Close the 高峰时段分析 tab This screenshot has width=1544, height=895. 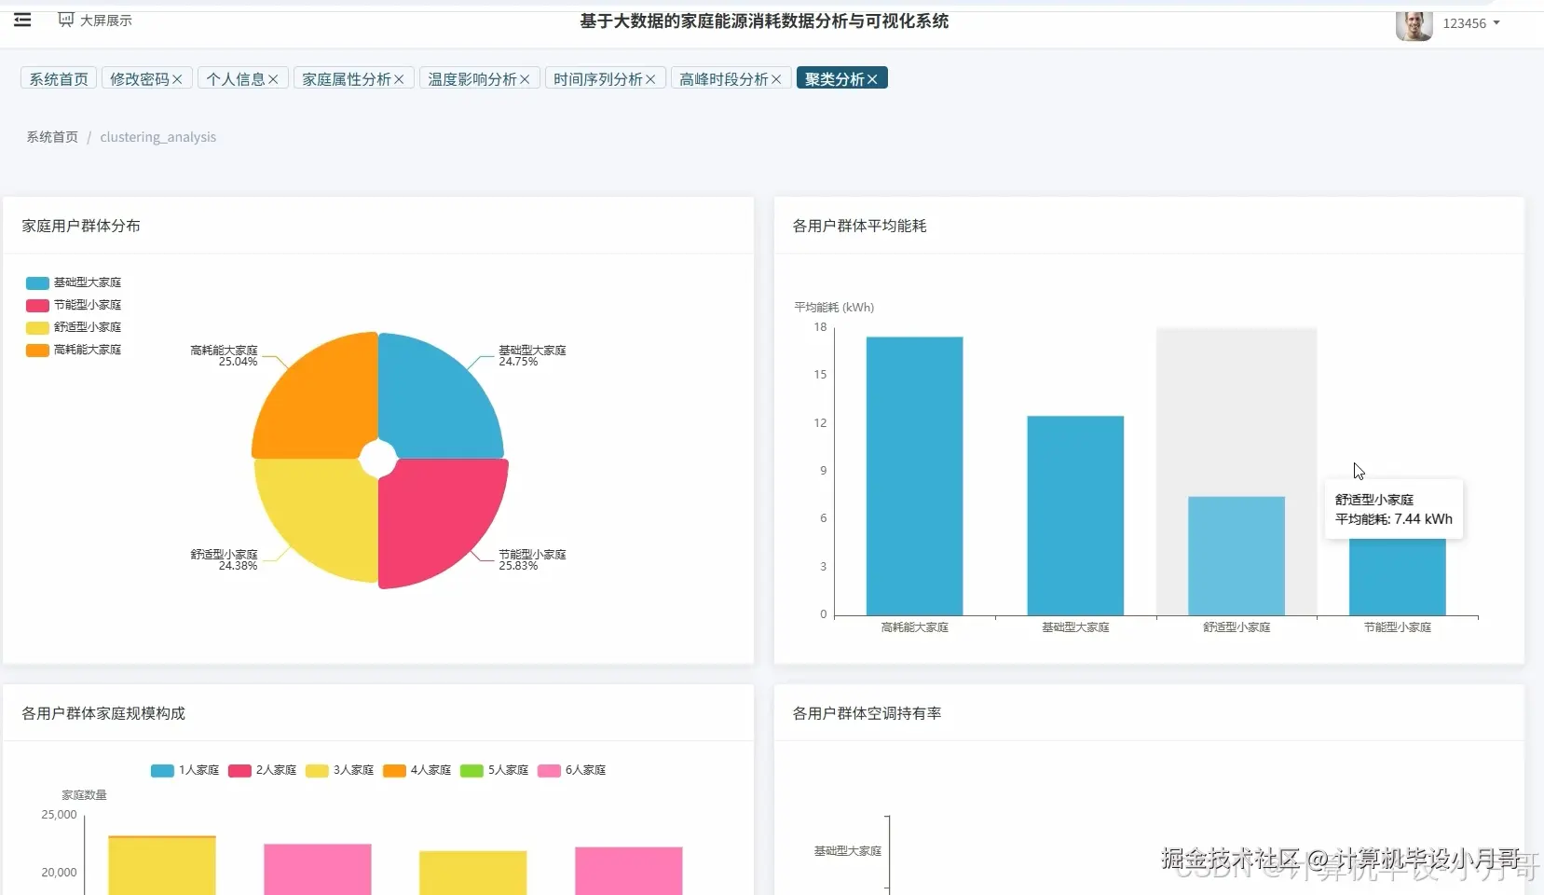(778, 78)
